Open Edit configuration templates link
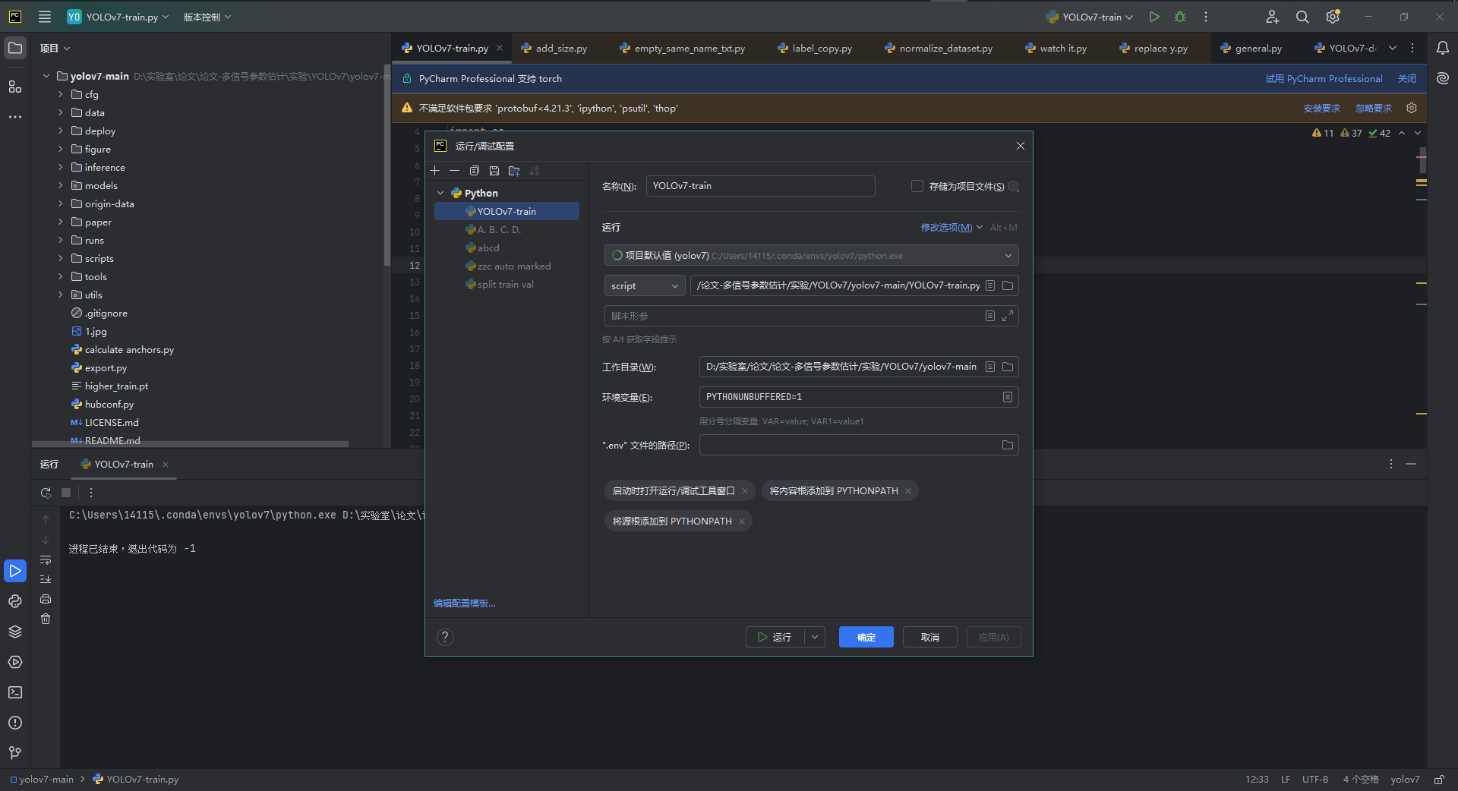 465,603
